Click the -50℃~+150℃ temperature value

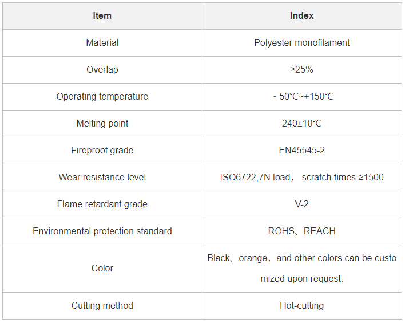pyautogui.click(x=303, y=97)
